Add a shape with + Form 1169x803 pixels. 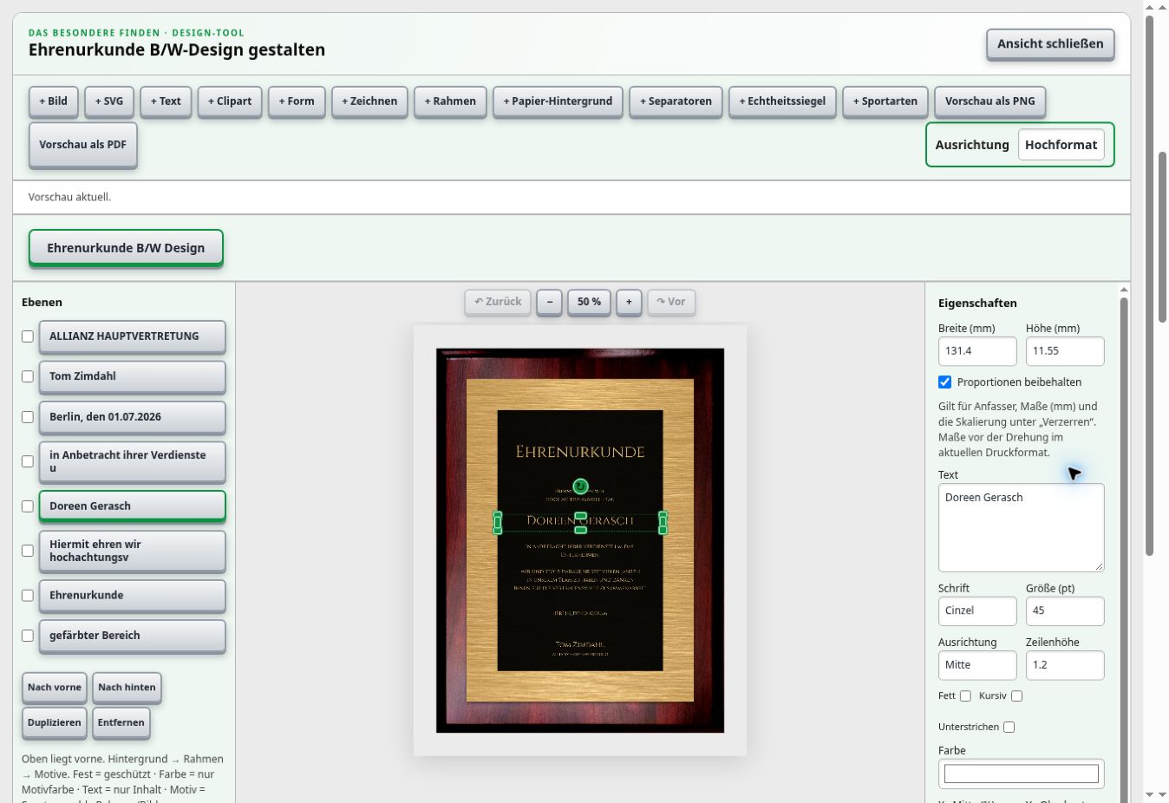(x=297, y=101)
